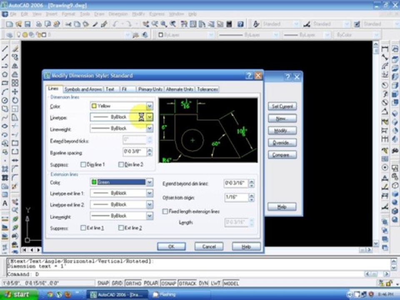Toggle GRID in status bar

pyautogui.click(x=117, y=283)
